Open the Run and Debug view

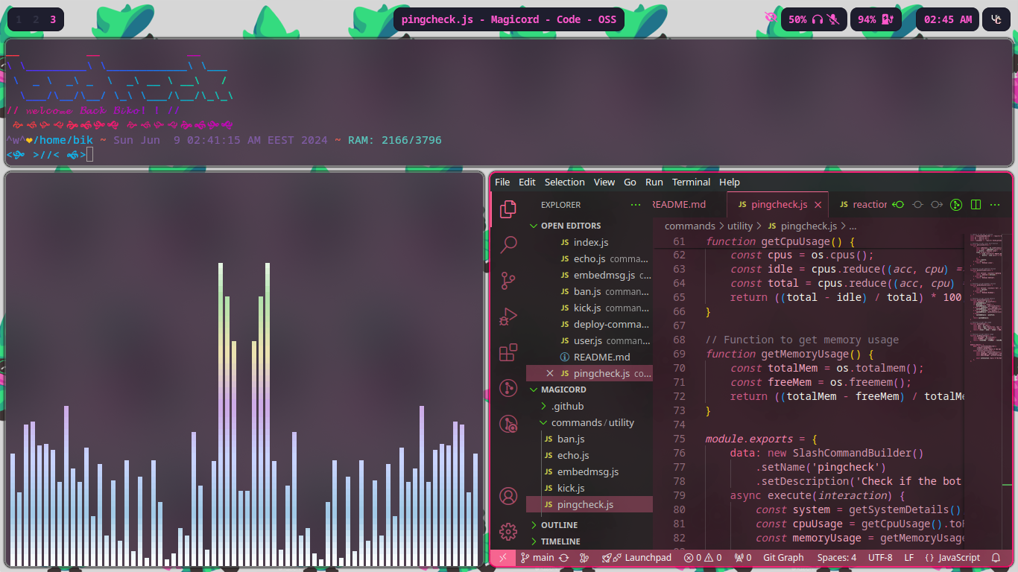click(x=508, y=317)
